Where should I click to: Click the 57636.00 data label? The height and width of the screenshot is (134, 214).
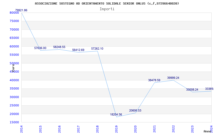pyautogui.click(x=40, y=48)
